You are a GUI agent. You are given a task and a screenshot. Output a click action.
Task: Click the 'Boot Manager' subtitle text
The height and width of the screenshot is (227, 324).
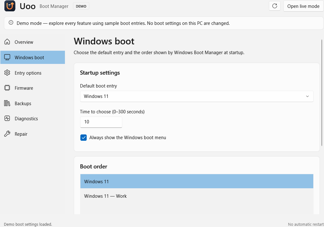pyautogui.click(x=54, y=6)
